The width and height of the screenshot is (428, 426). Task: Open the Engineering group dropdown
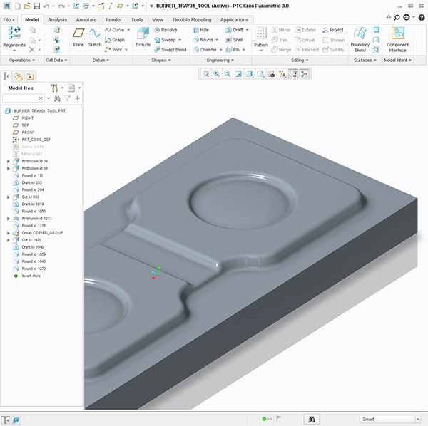pyautogui.click(x=220, y=60)
